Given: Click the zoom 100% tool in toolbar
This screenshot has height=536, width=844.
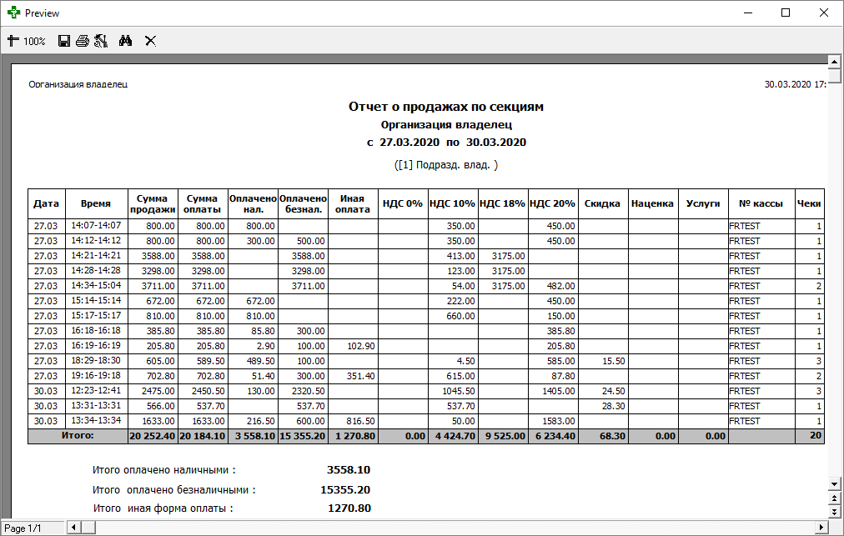Looking at the screenshot, I should (26, 41).
